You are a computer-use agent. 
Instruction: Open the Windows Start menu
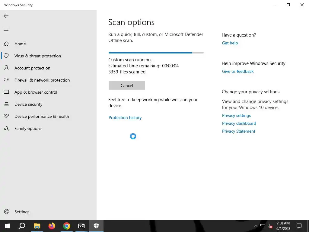pos(7,226)
